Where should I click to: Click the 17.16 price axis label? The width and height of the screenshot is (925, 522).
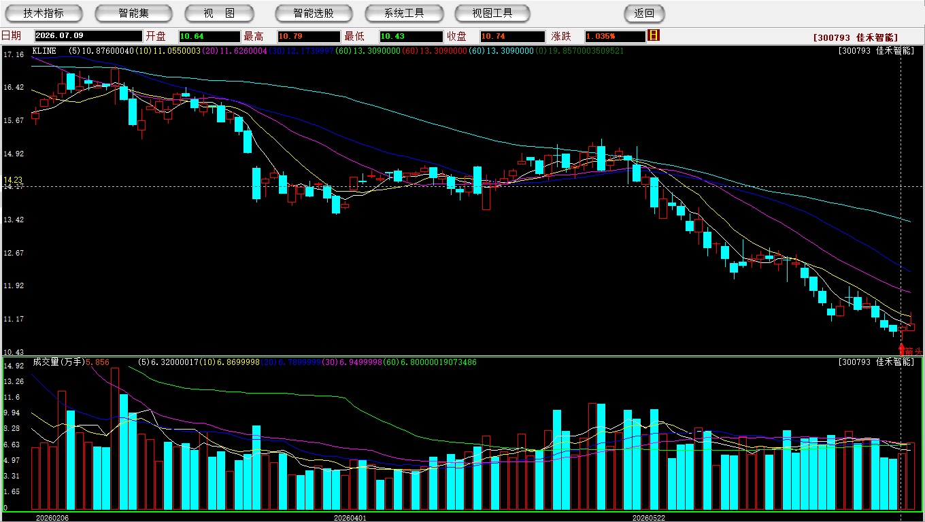[14, 54]
